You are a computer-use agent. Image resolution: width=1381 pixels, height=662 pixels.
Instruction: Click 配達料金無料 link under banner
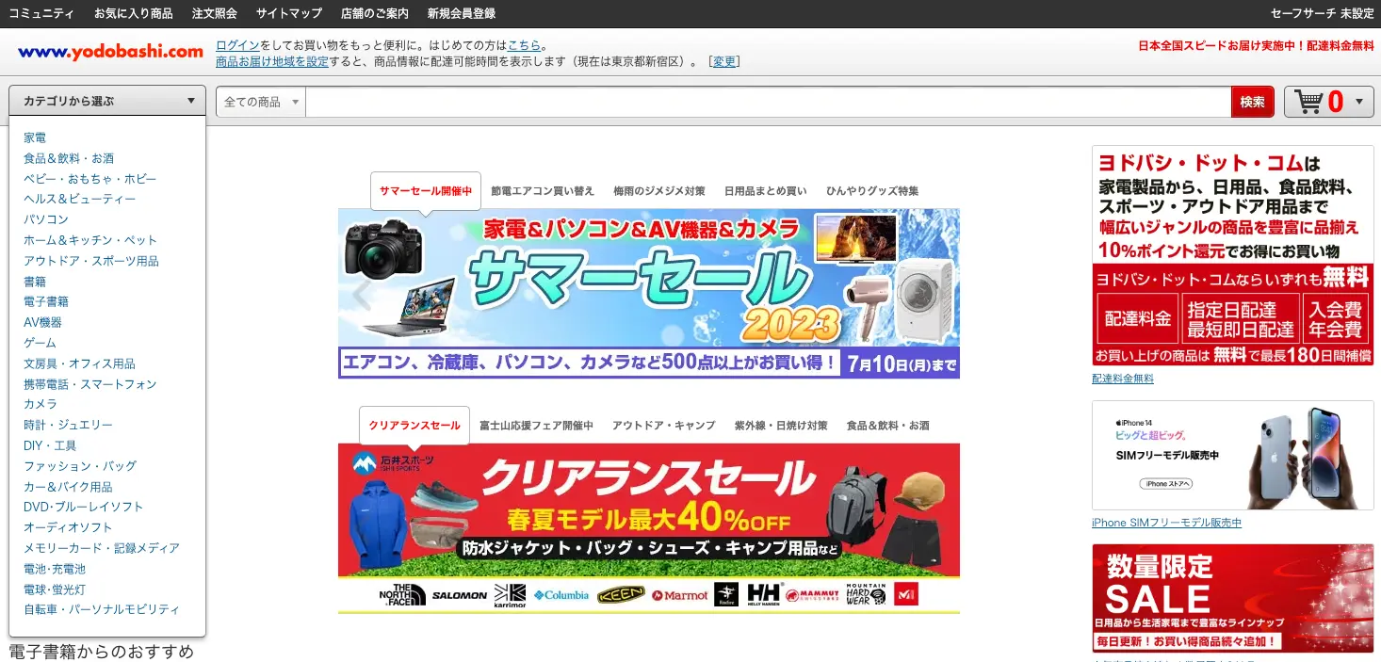tap(1123, 379)
